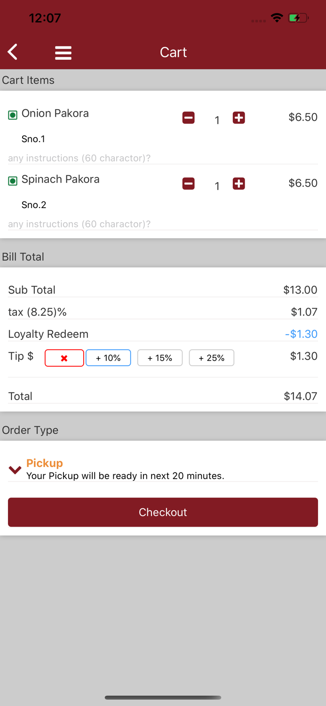The width and height of the screenshot is (326, 706).
Task: Decrease Onion Pakora quantity with minus
Action: click(189, 118)
